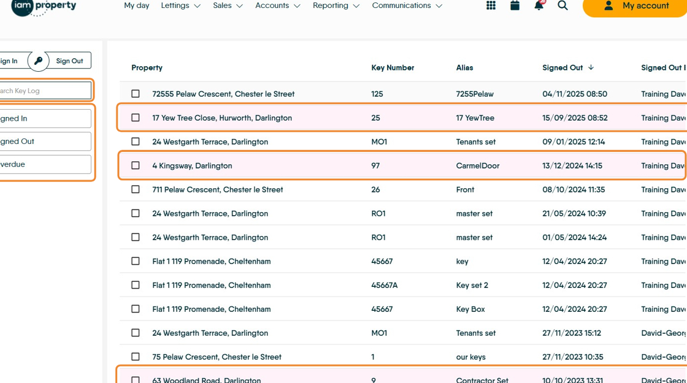687x383 pixels.
Task: Click 72555 Pelaw Crescent, Chester le Street
Action: click(223, 94)
